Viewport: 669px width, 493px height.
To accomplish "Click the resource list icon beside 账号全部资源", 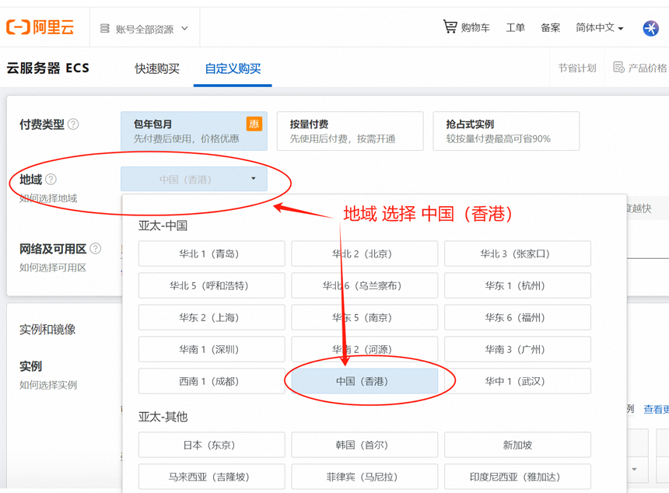I will (x=104, y=29).
